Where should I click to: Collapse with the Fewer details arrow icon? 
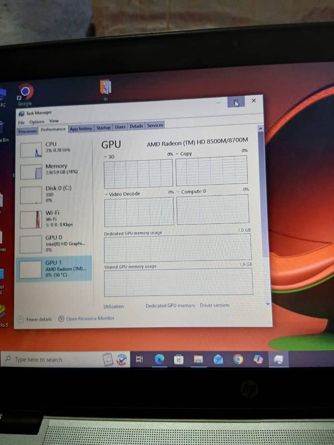click(20, 320)
